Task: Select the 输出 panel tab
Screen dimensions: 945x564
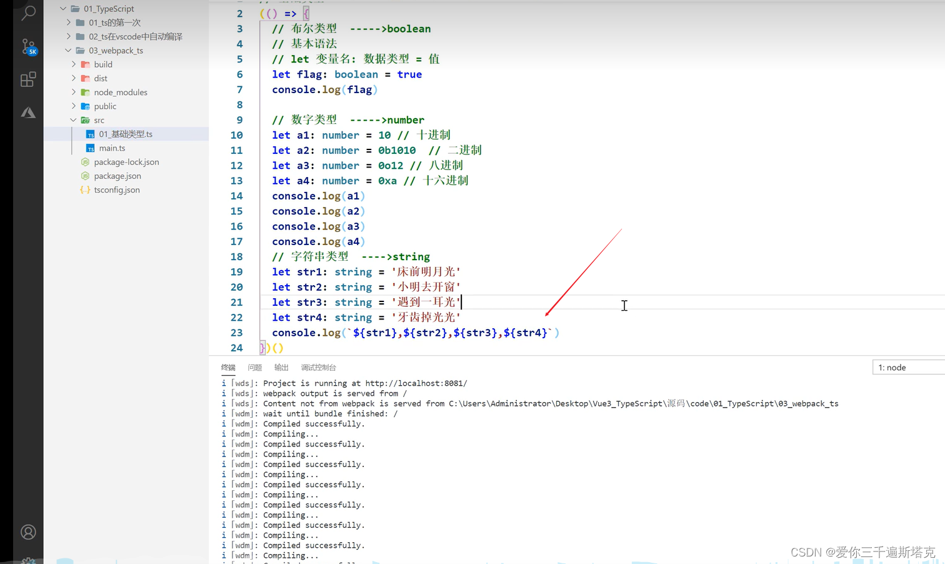Action: (x=281, y=367)
